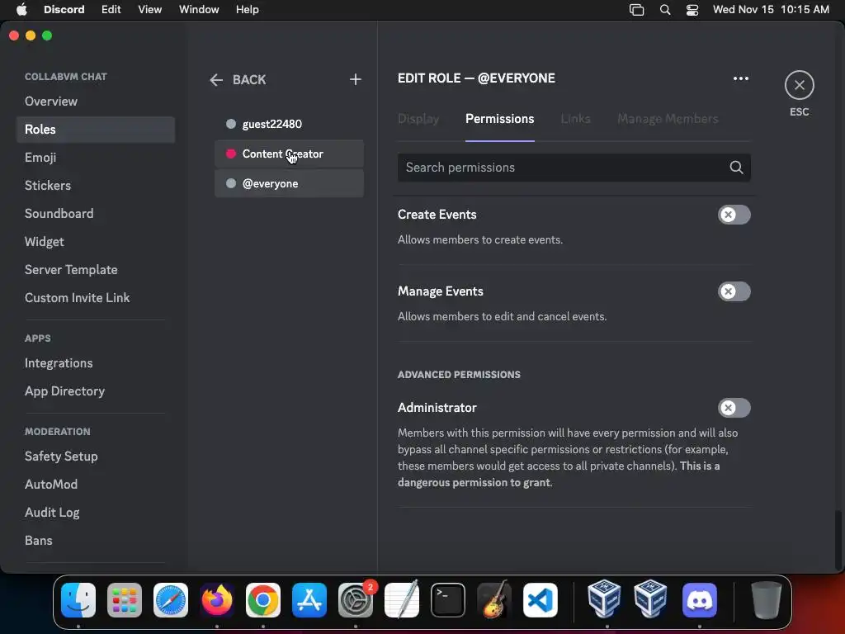Image resolution: width=845 pixels, height=634 pixels.
Task: Open the Trash in the dock
Action: pyautogui.click(x=767, y=600)
